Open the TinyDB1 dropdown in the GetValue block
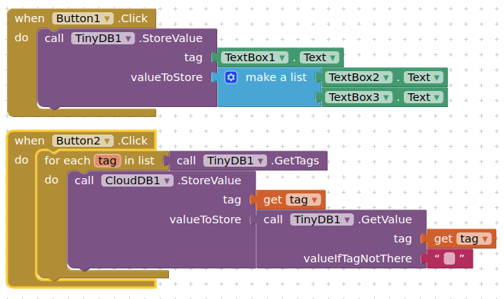The width and height of the screenshot is (504, 299). (322, 219)
